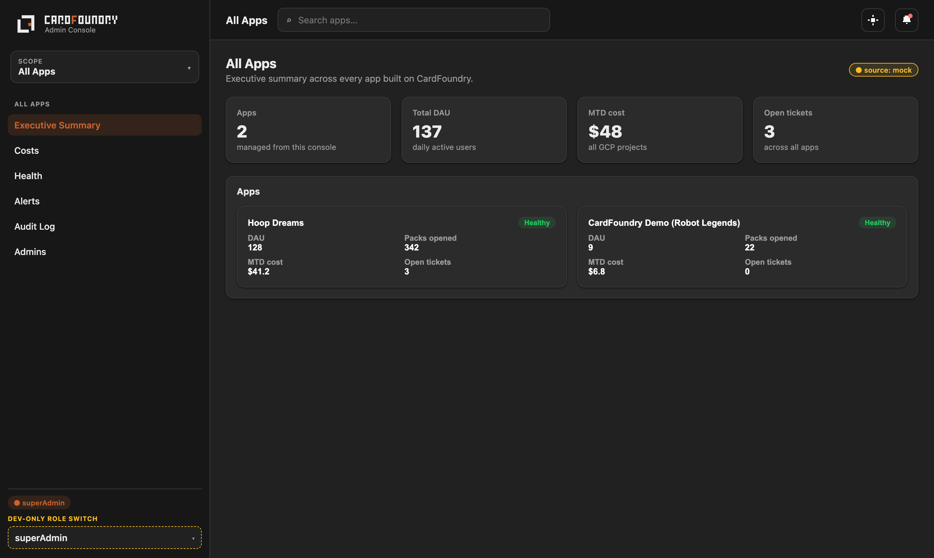
Task: Go to the Health page
Action: 104,176
